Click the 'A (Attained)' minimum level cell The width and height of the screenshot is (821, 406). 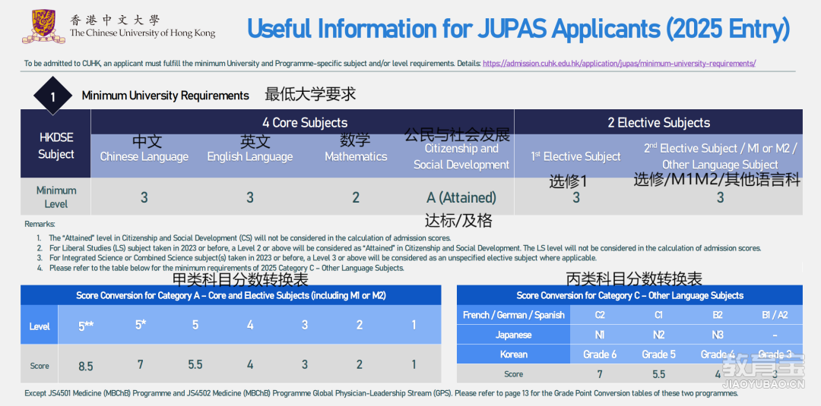pyautogui.click(x=461, y=197)
